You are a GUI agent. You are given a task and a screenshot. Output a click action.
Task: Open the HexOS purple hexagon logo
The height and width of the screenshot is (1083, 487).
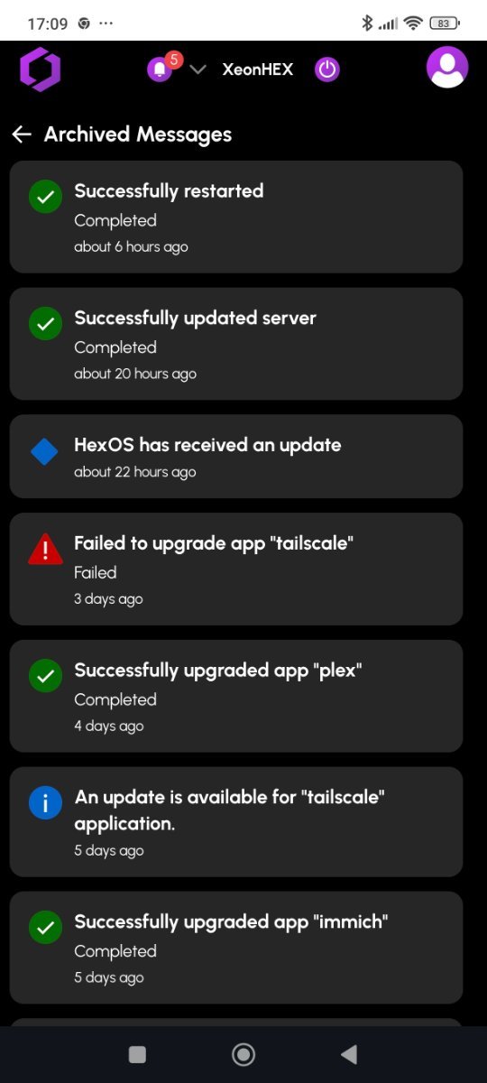point(40,69)
